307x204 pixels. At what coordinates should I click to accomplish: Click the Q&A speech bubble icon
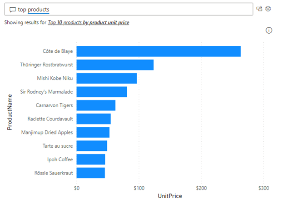13,10
